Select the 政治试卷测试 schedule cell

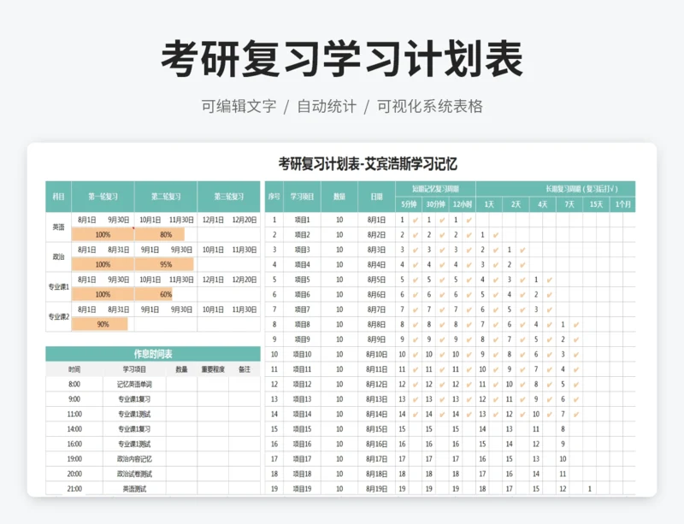tap(134, 474)
